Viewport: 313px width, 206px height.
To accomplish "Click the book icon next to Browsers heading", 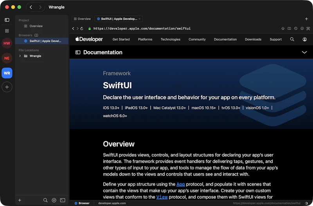I will (36, 35).
